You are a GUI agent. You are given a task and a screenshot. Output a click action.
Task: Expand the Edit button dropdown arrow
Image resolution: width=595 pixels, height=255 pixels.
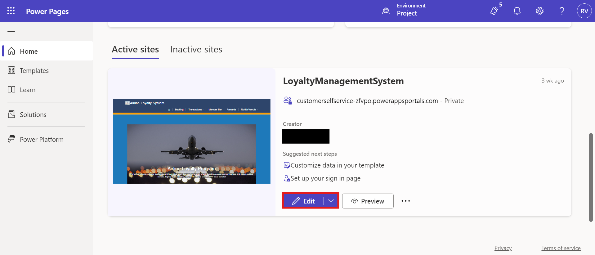click(x=331, y=201)
